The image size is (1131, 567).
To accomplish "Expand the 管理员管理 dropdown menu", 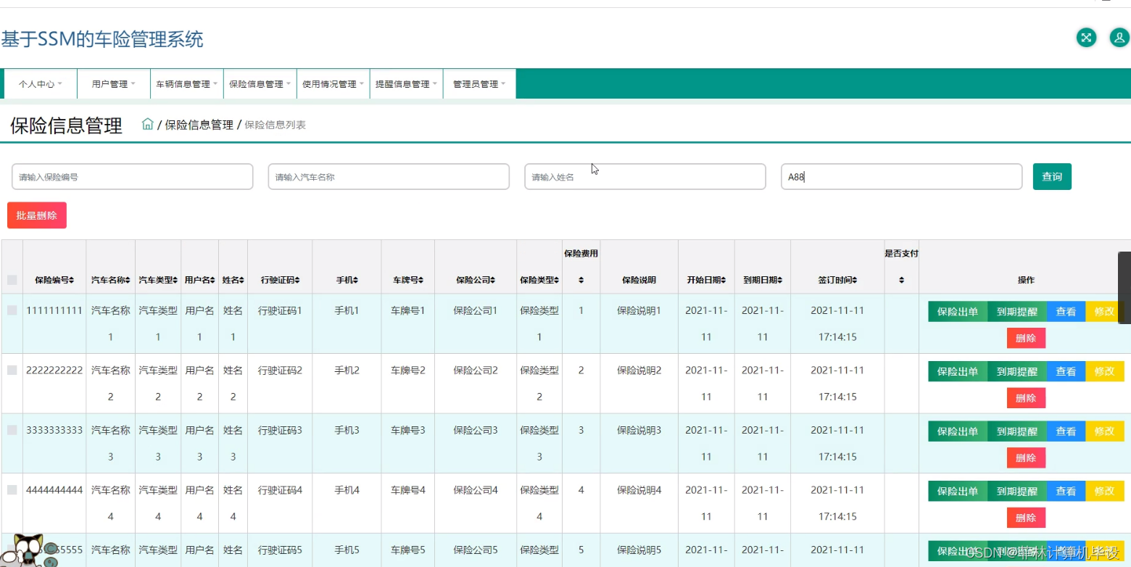I will point(478,83).
